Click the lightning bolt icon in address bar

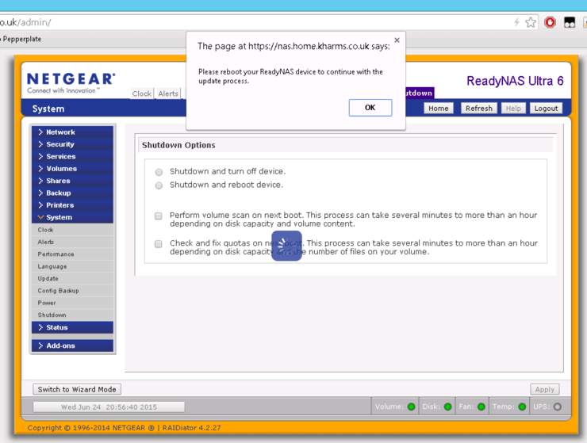click(516, 22)
